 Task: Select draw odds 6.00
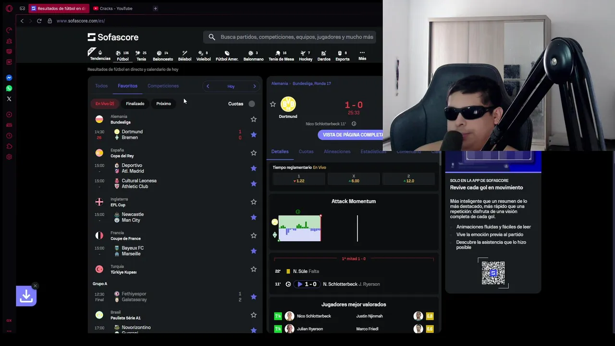pyautogui.click(x=354, y=179)
